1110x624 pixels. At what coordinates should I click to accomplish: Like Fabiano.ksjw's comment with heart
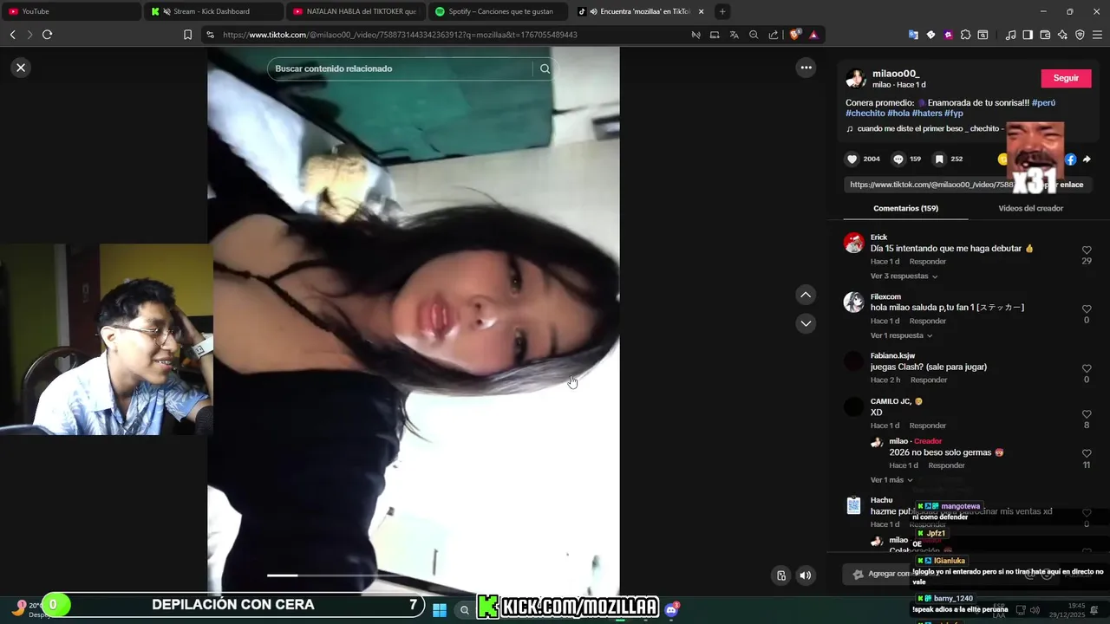[1087, 369]
